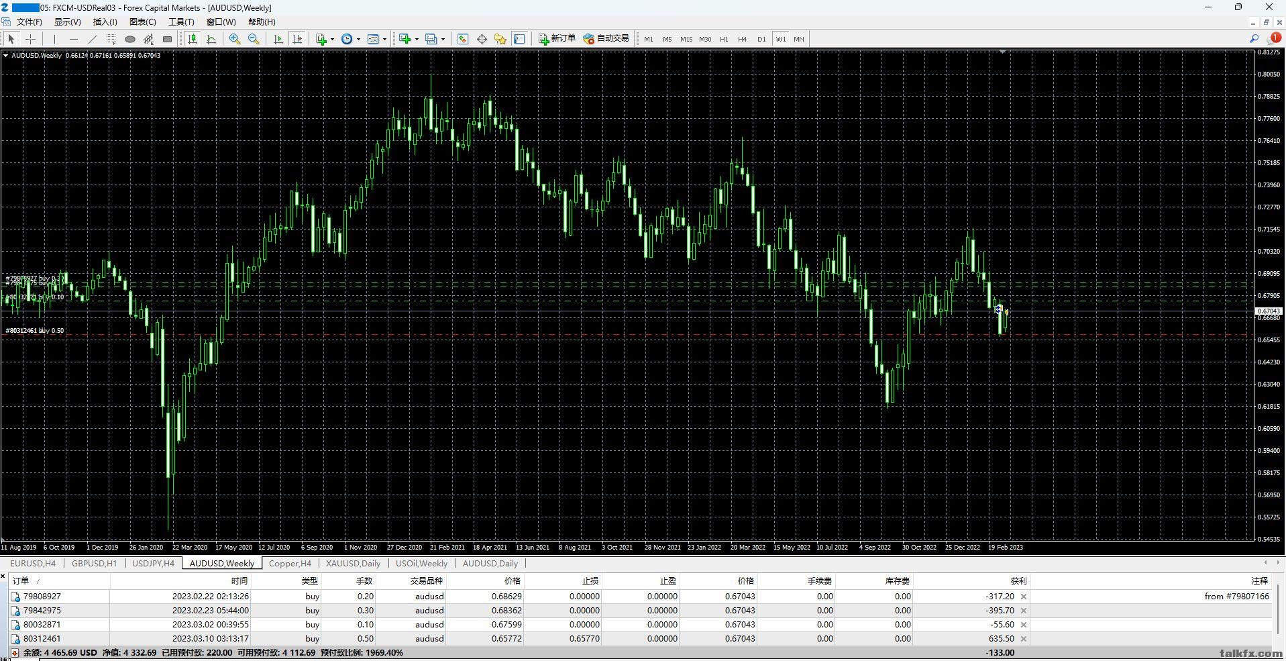1286x661 pixels.
Task: Close the Terminal panel
Action: point(3,576)
